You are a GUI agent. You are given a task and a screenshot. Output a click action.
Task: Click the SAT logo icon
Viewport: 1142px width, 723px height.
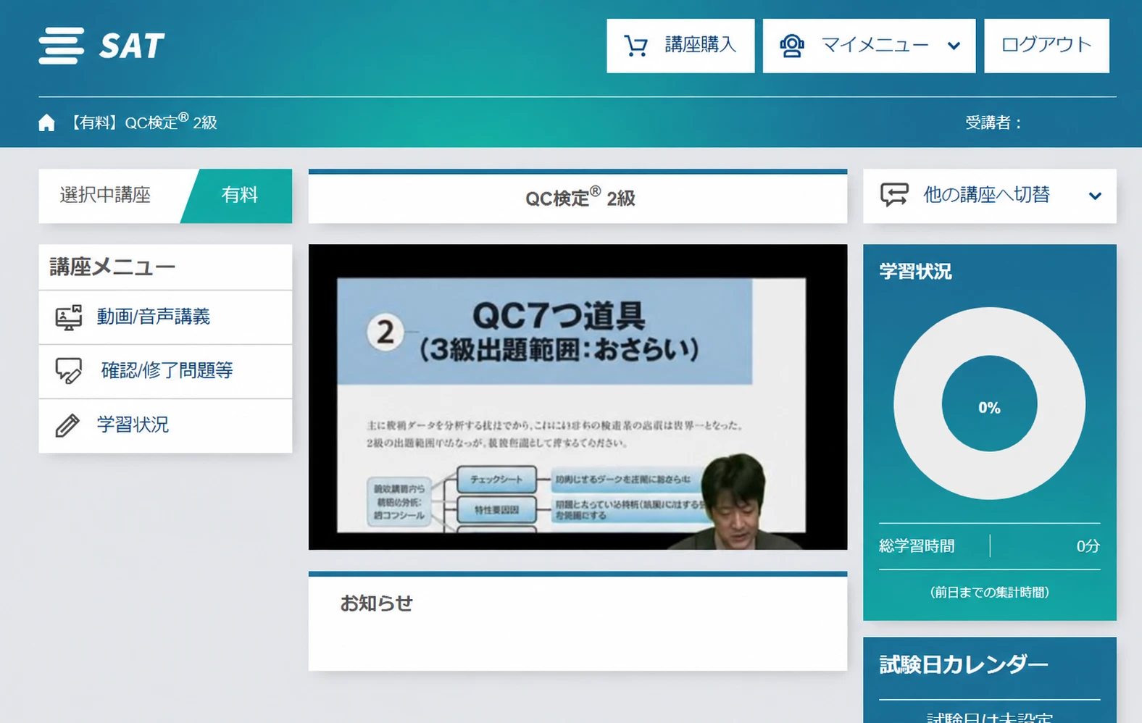click(62, 46)
